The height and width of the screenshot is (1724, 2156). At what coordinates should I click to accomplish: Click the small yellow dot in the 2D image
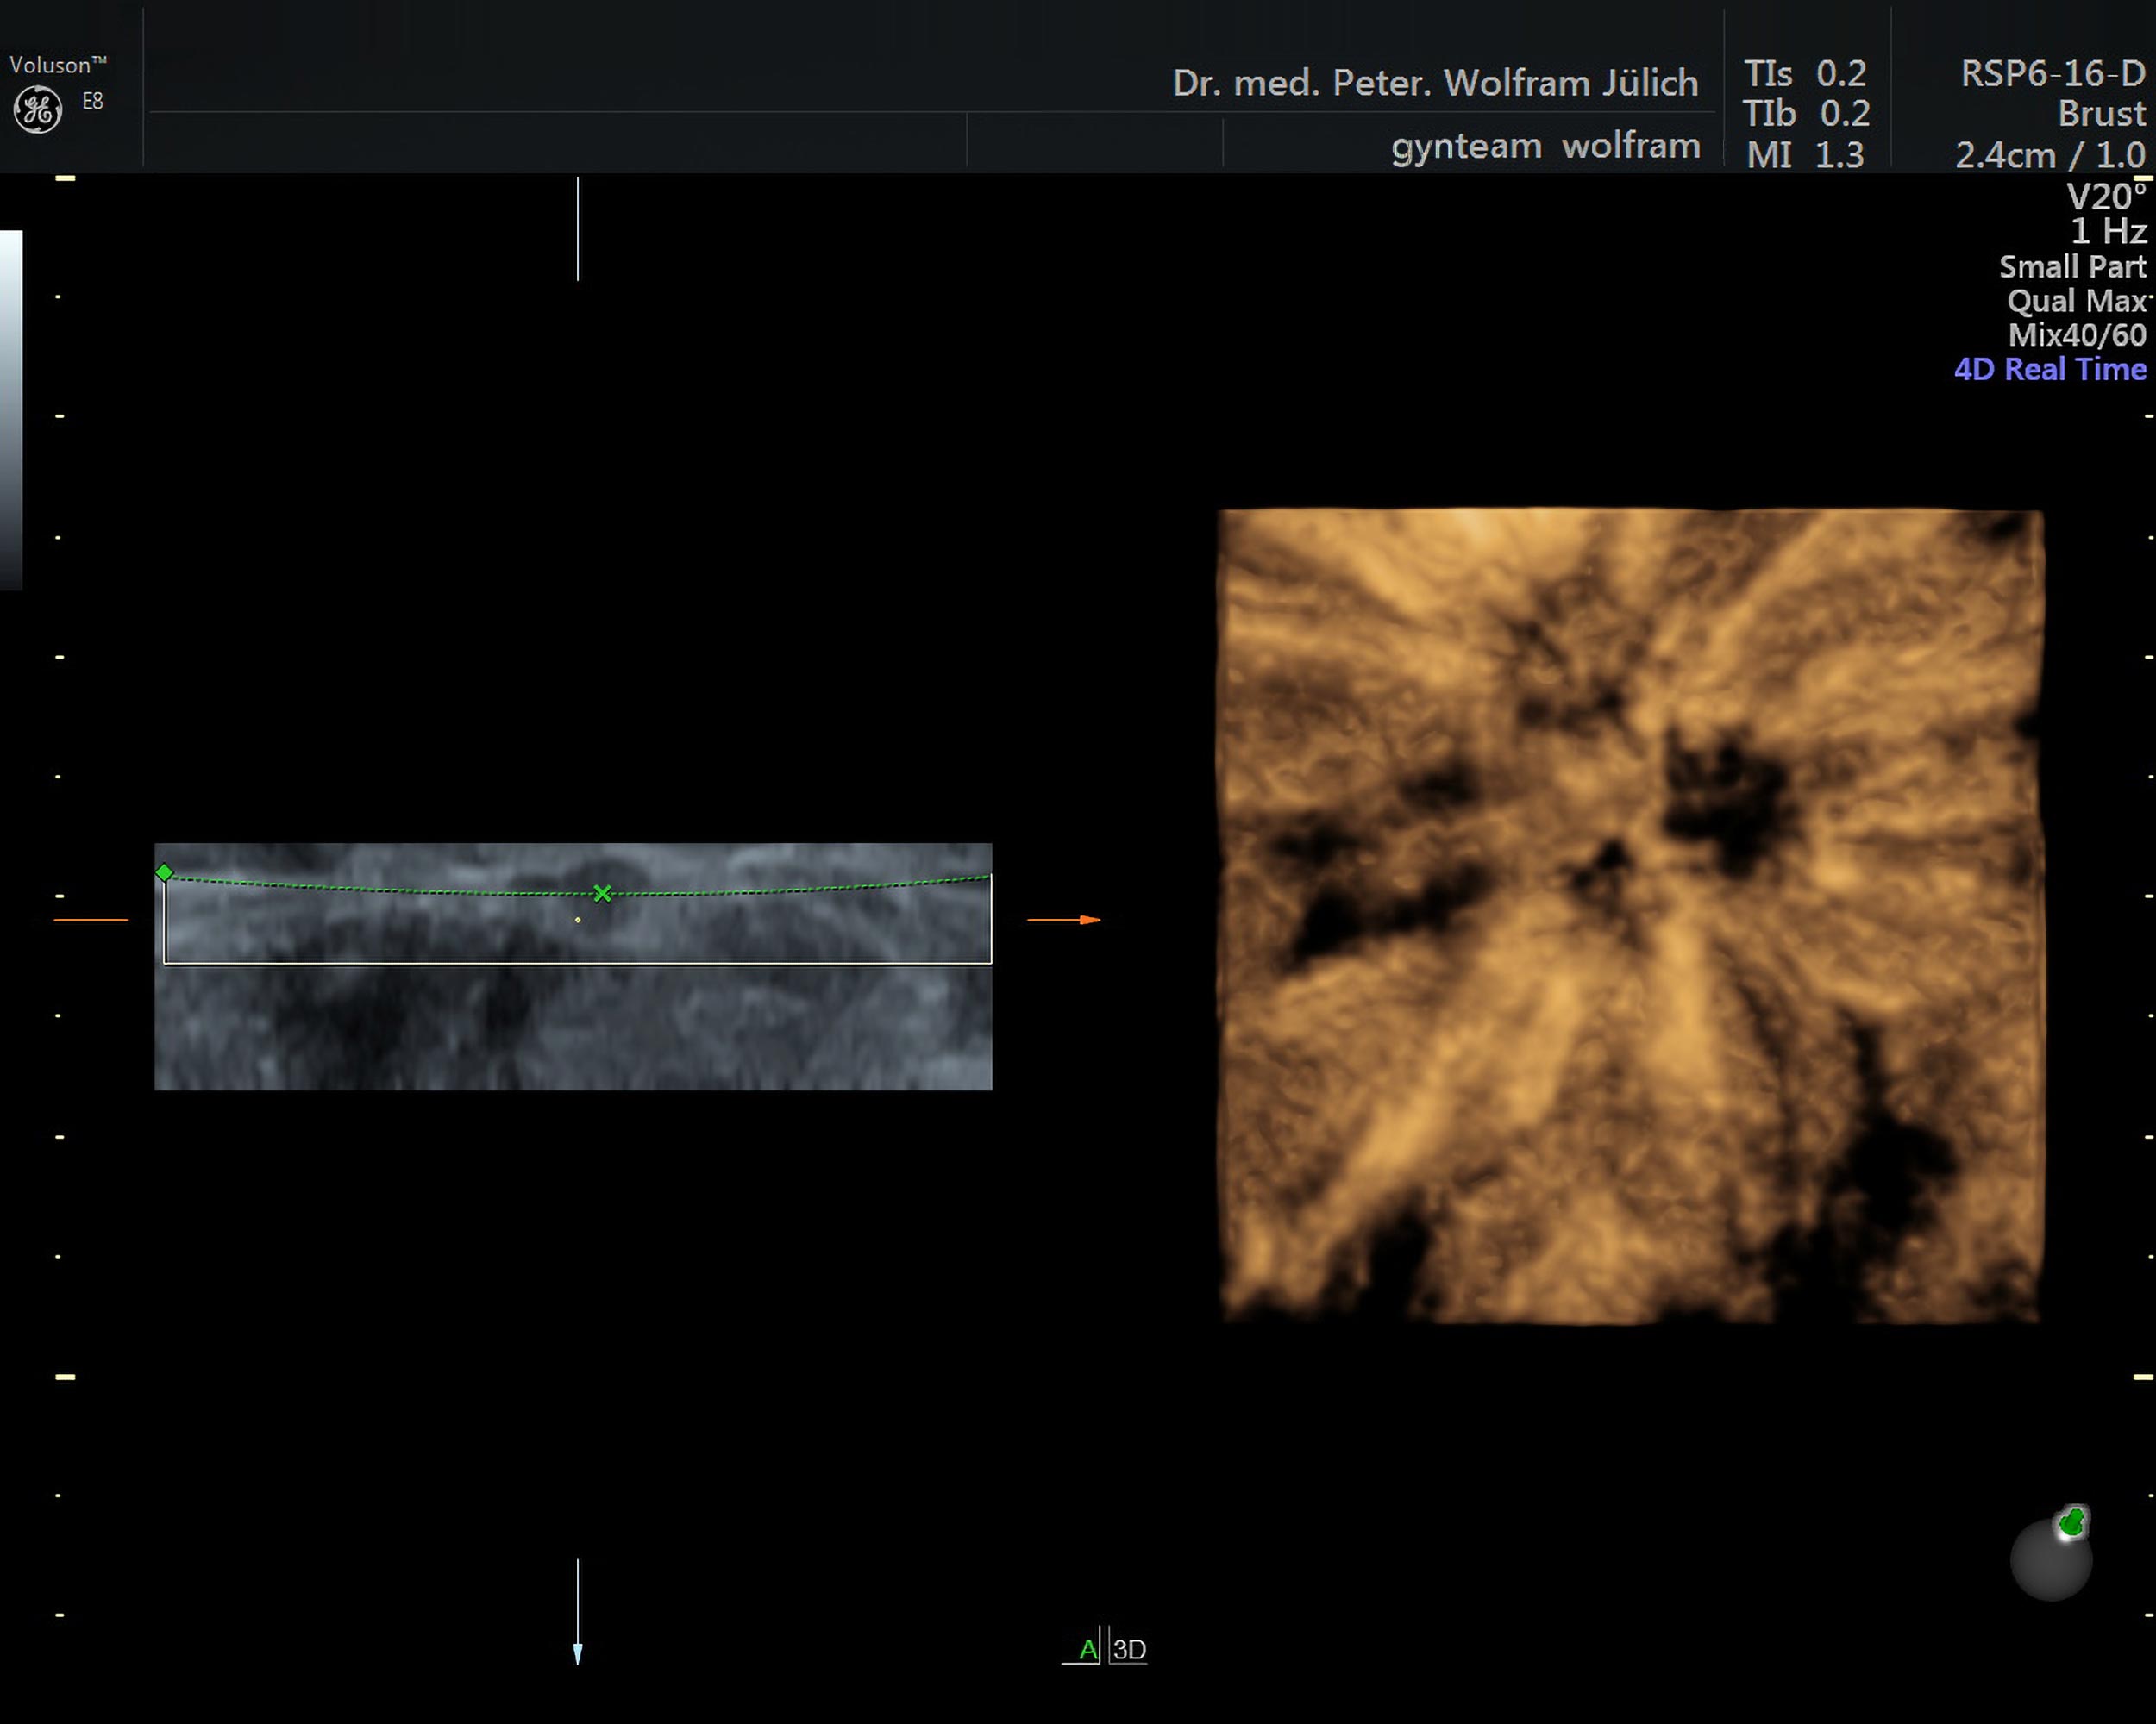pyautogui.click(x=578, y=920)
